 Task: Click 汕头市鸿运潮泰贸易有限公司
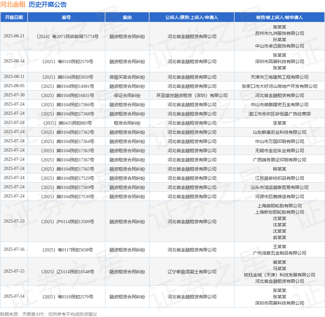click(280, 187)
